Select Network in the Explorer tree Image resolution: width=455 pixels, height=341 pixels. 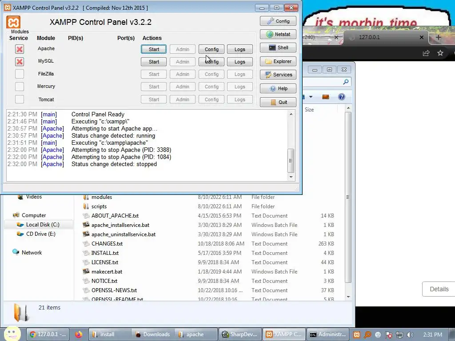tap(32, 252)
